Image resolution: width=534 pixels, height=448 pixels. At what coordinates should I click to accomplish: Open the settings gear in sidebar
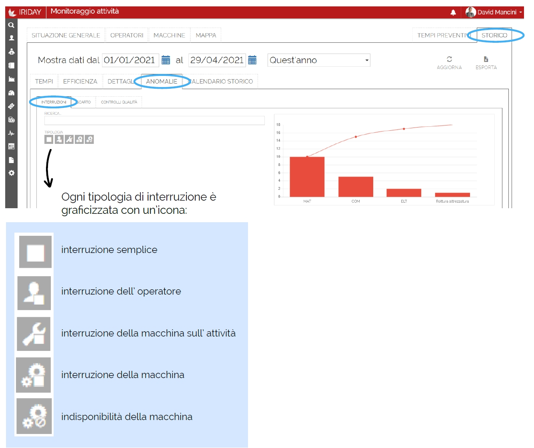(11, 173)
